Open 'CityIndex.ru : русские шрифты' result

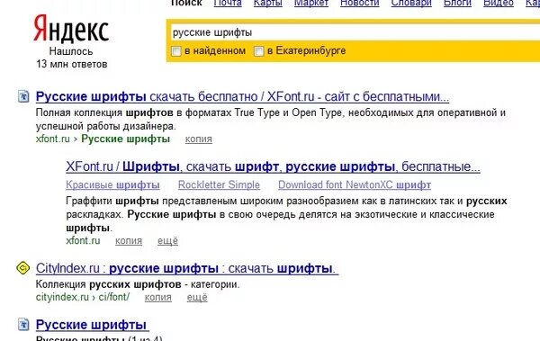(x=187, y=268)
